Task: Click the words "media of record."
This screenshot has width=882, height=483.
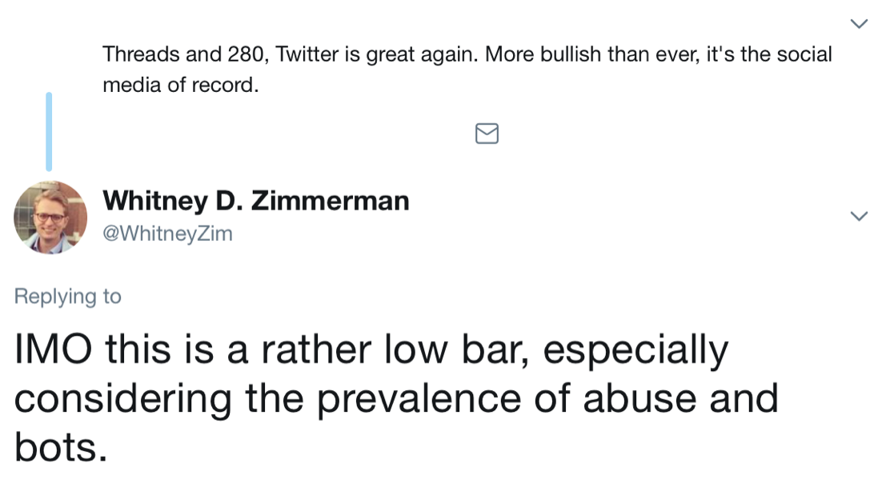Action: tap(181, 85)
